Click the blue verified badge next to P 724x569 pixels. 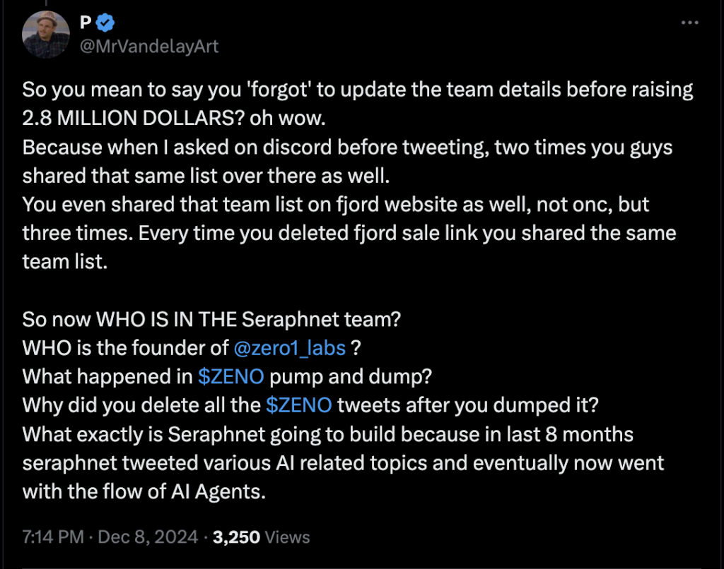(106, 23)
